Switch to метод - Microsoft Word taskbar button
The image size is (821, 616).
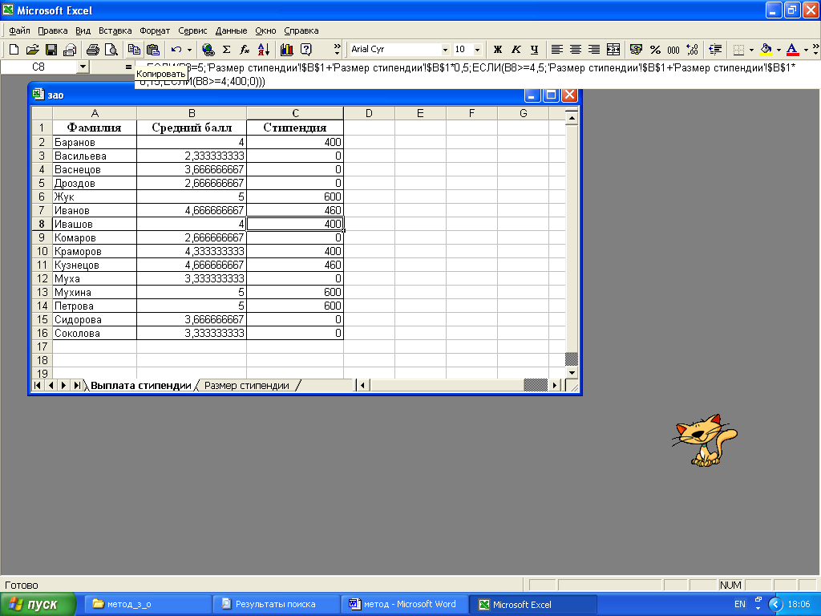403,605
